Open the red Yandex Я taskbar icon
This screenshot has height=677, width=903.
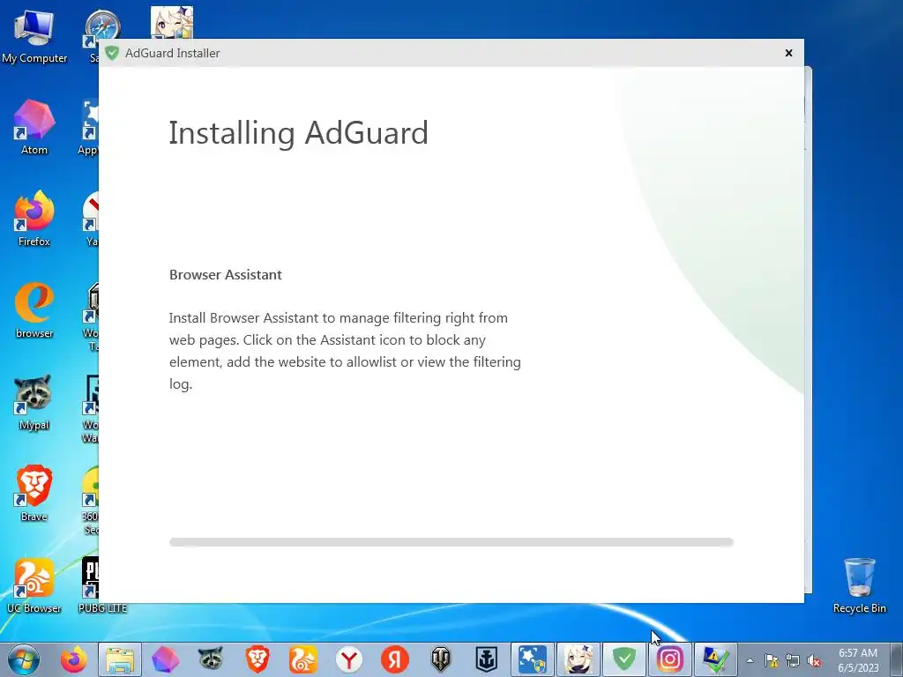click(394, 659)
